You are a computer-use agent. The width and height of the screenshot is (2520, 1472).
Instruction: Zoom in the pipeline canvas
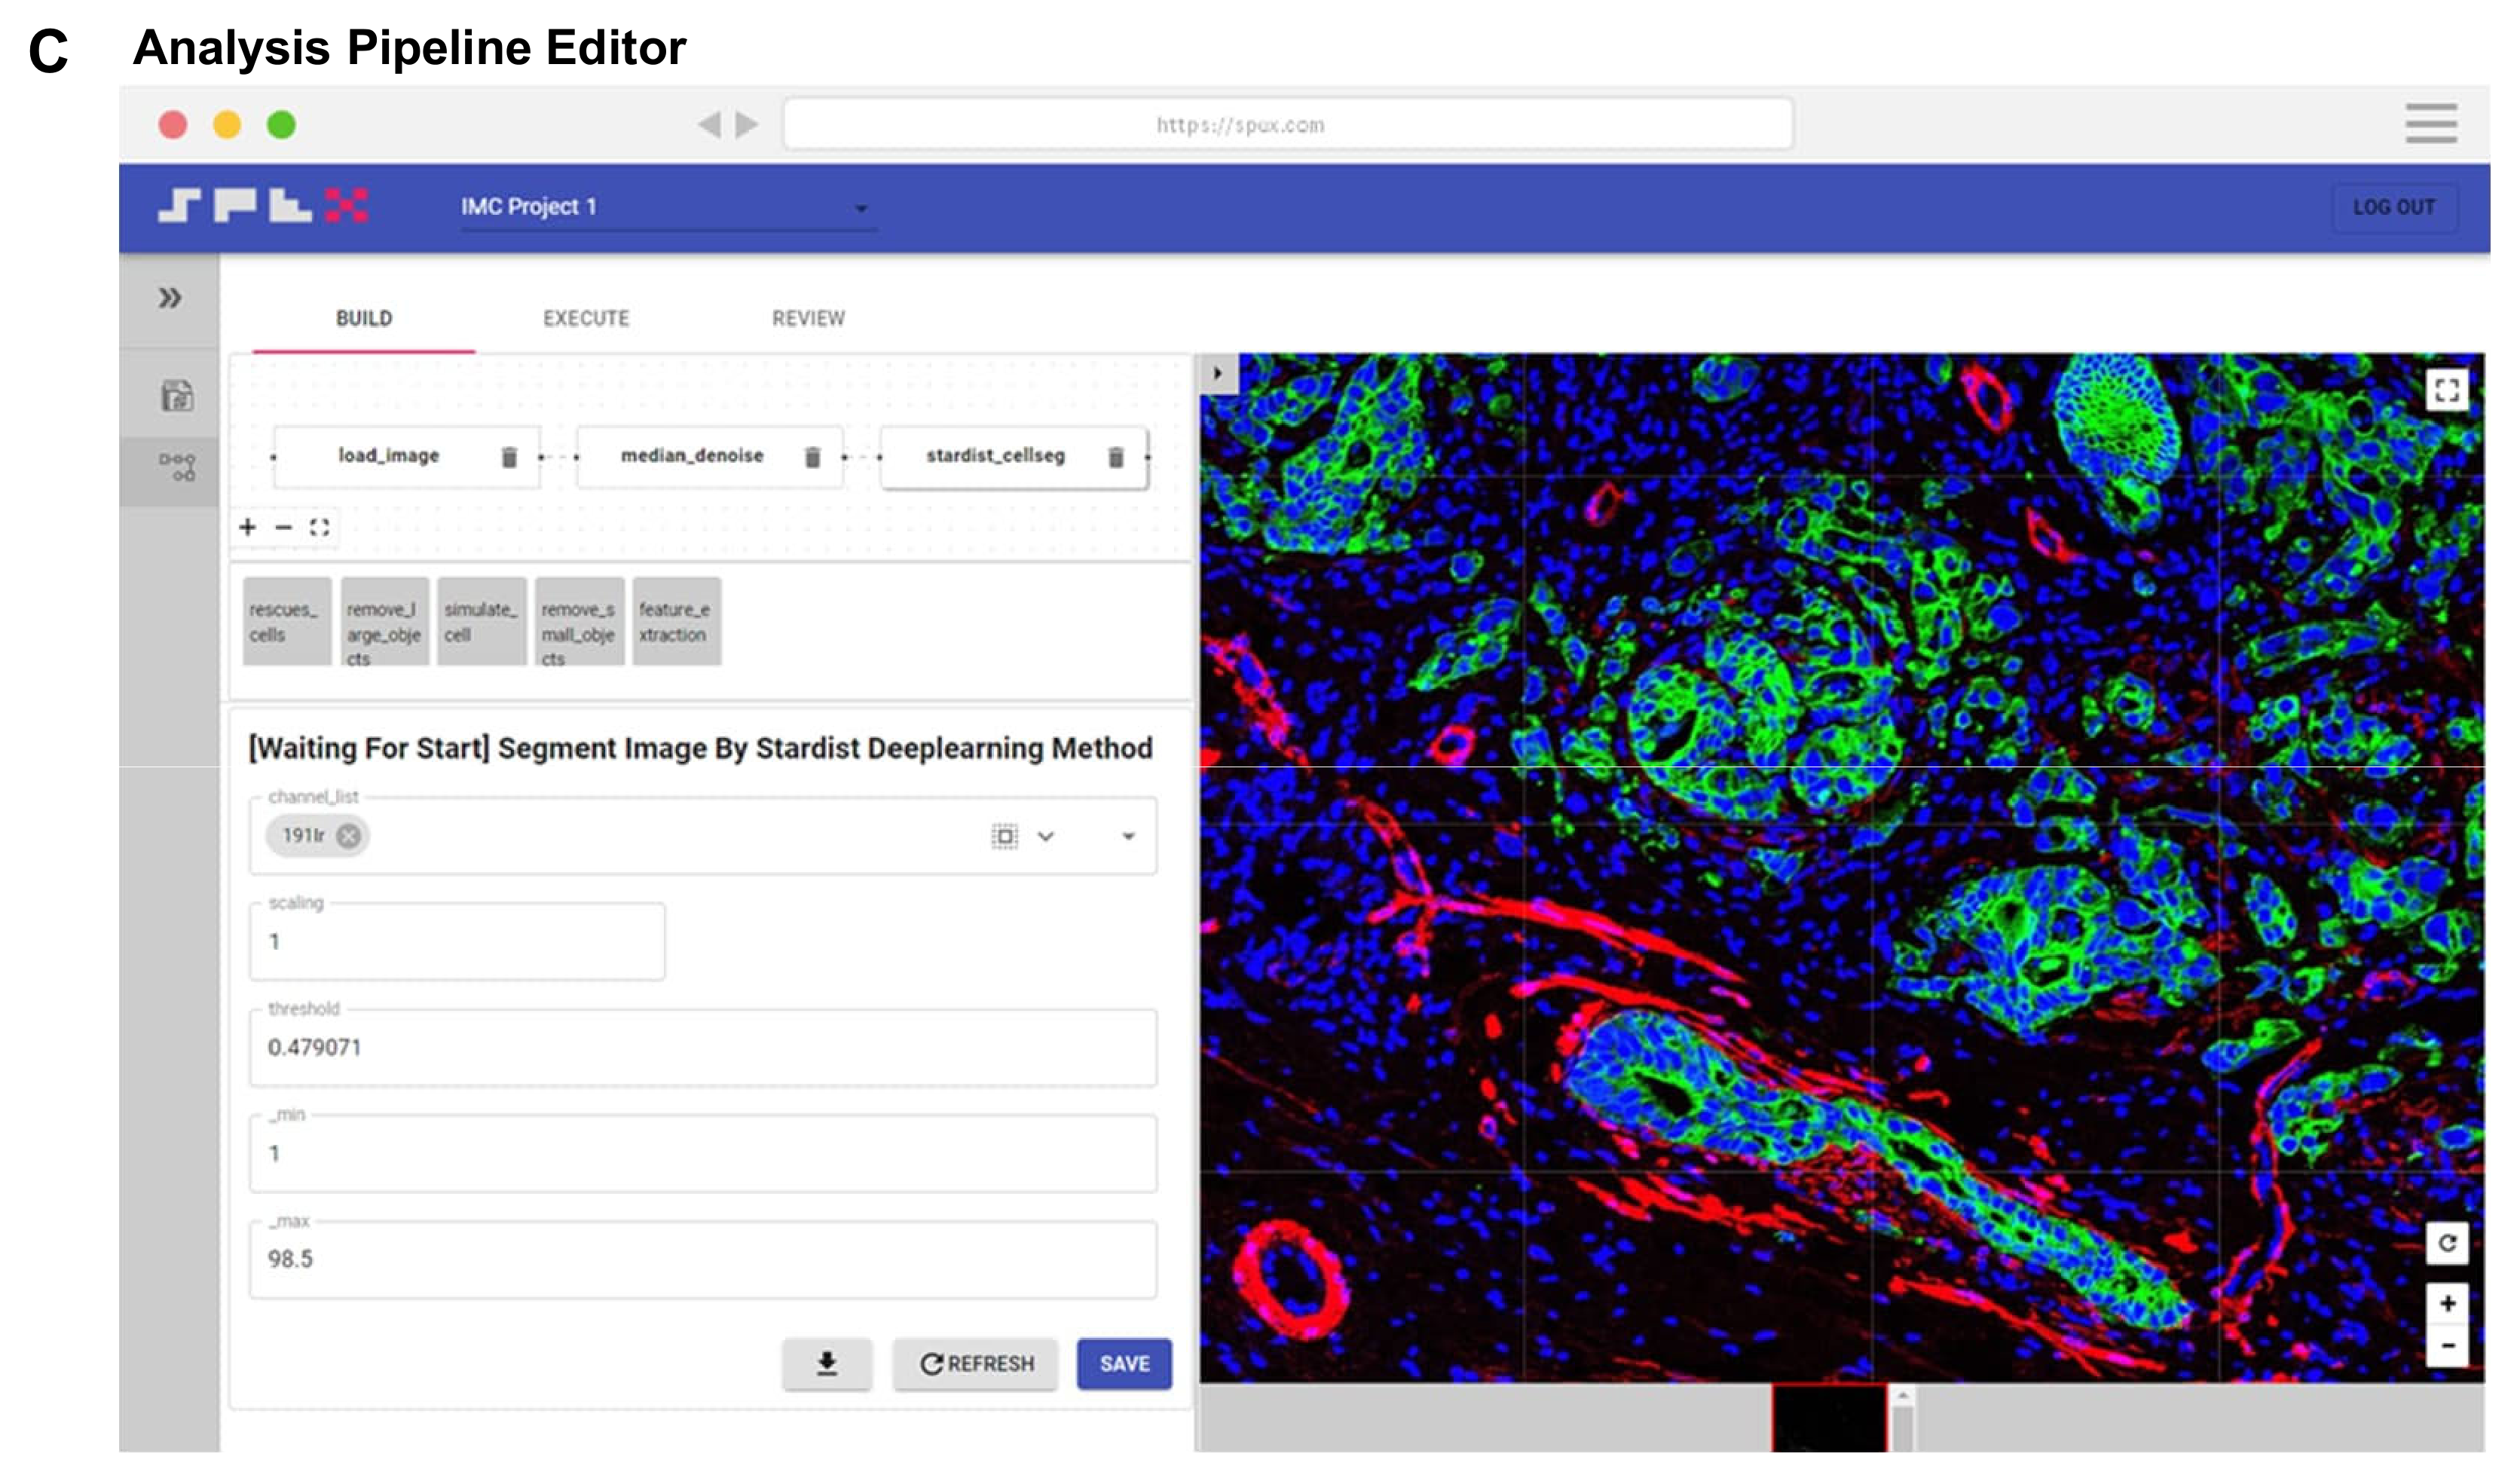[x=248, y=527]
